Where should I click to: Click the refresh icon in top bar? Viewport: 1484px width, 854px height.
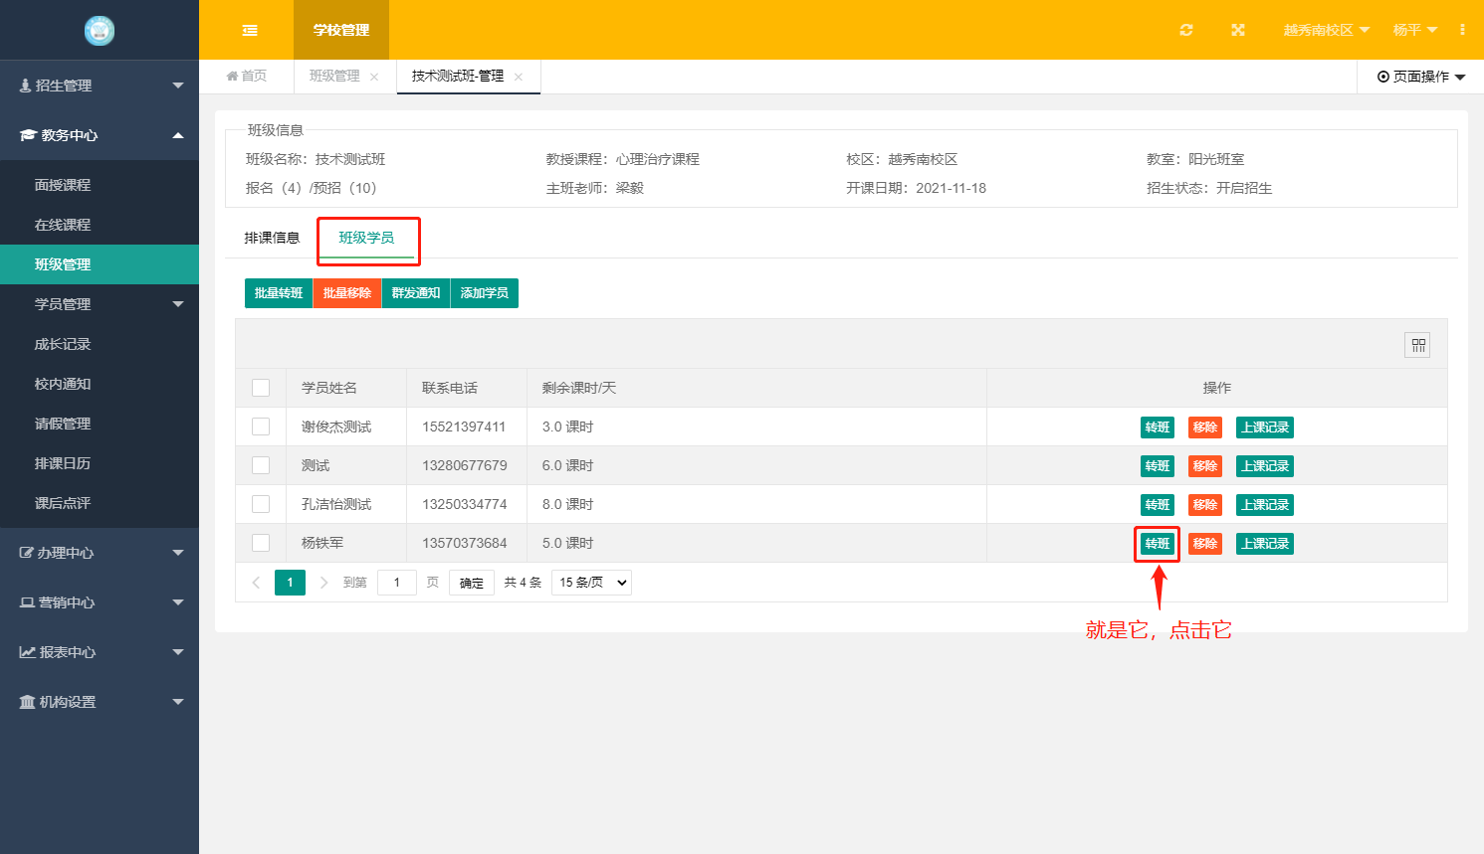point(1185,30)
